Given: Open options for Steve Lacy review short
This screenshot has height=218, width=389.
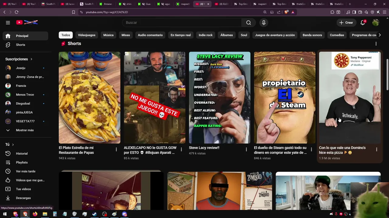Looking at the screenshot, I should (246, 149).
